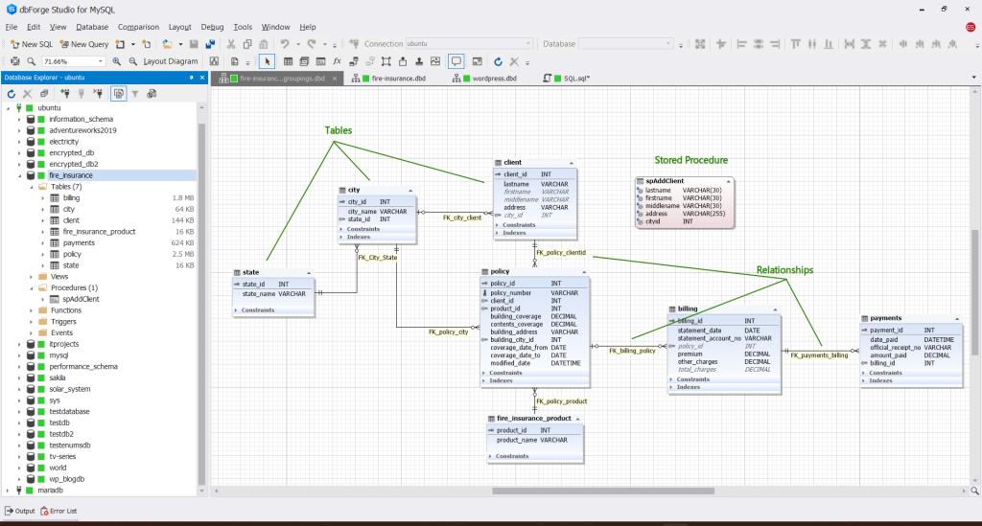Select the mariadb connection node

click(x=50, y=491)
